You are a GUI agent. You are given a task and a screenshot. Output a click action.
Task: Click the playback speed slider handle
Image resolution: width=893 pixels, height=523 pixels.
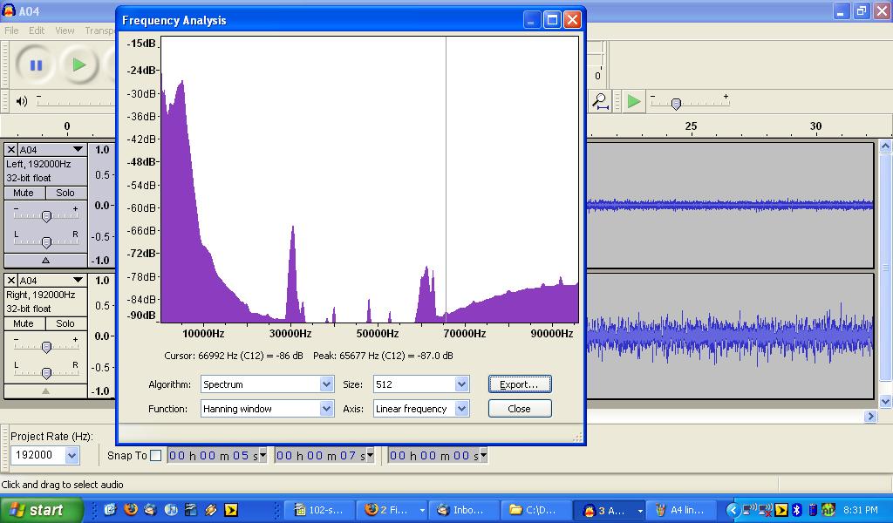click(676, 104)
